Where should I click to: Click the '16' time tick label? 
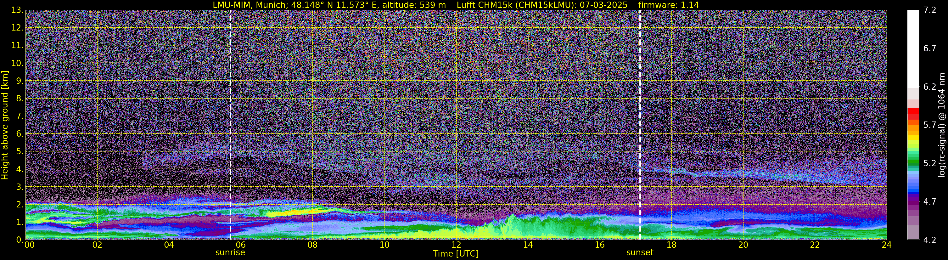(599, 245)
